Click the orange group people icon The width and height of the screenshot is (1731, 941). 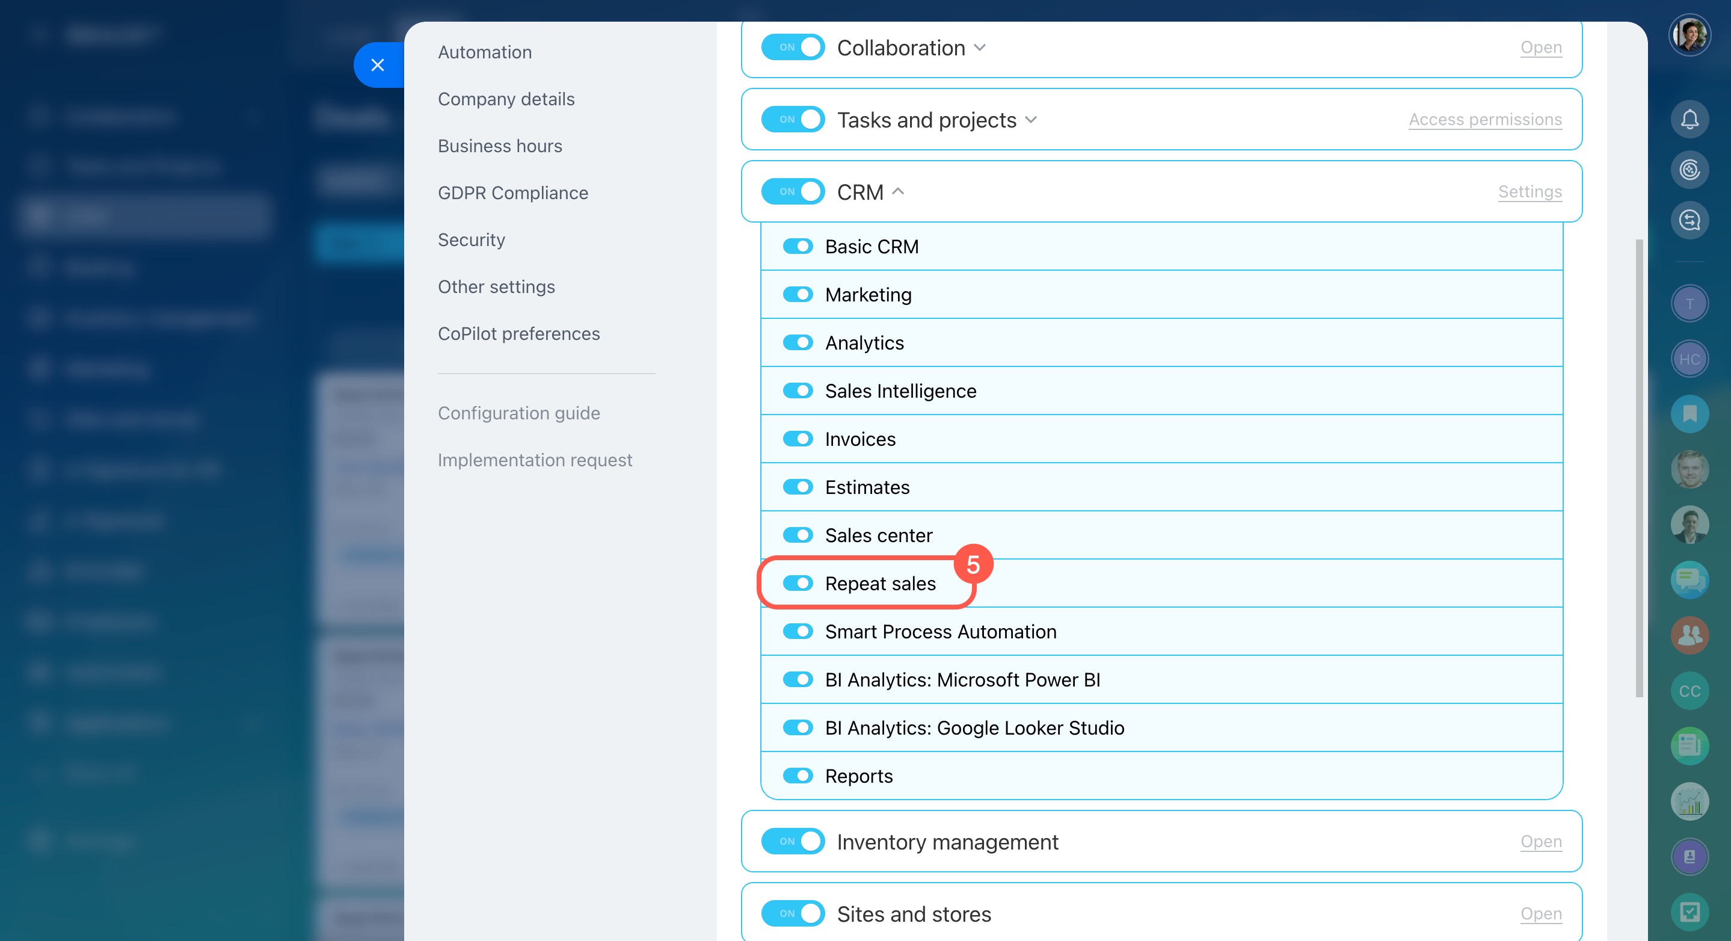coord(1689,635)
